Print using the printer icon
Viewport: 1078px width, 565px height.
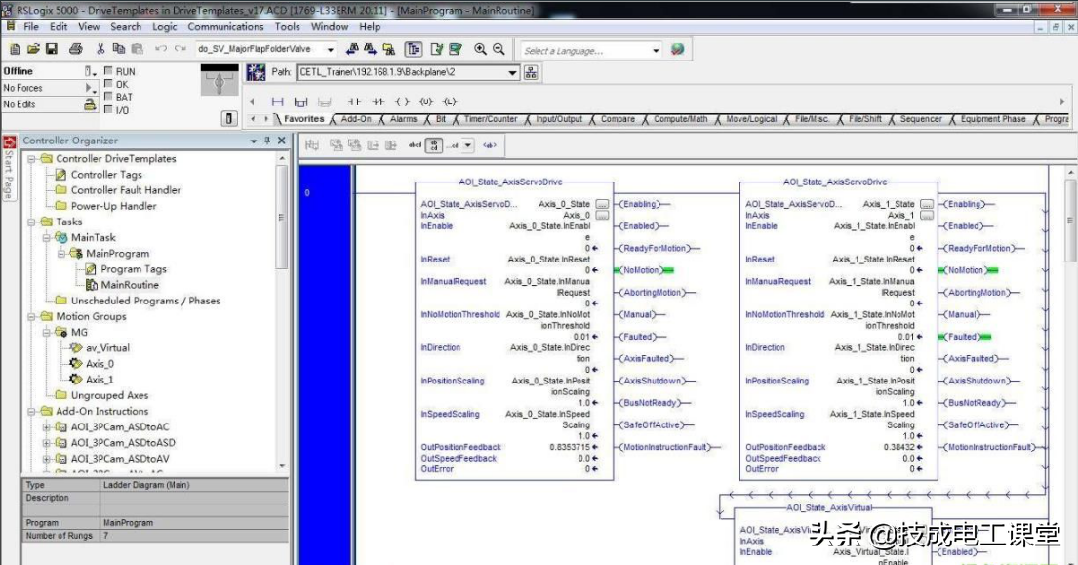pos(76,49)
